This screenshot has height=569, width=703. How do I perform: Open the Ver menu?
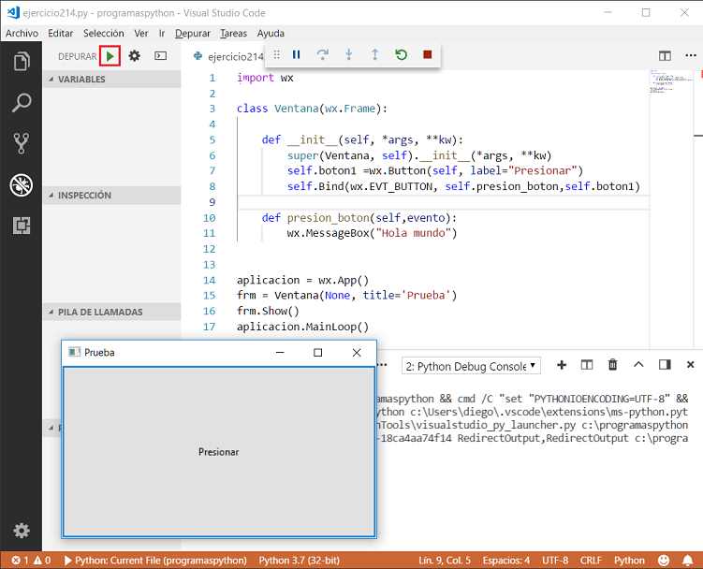pos(141,33)
